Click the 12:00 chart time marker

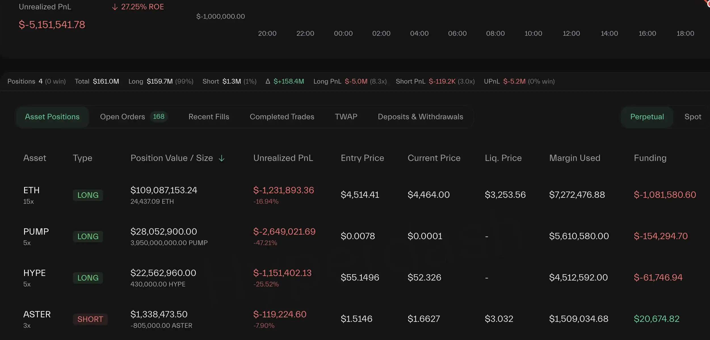point(571,33)
